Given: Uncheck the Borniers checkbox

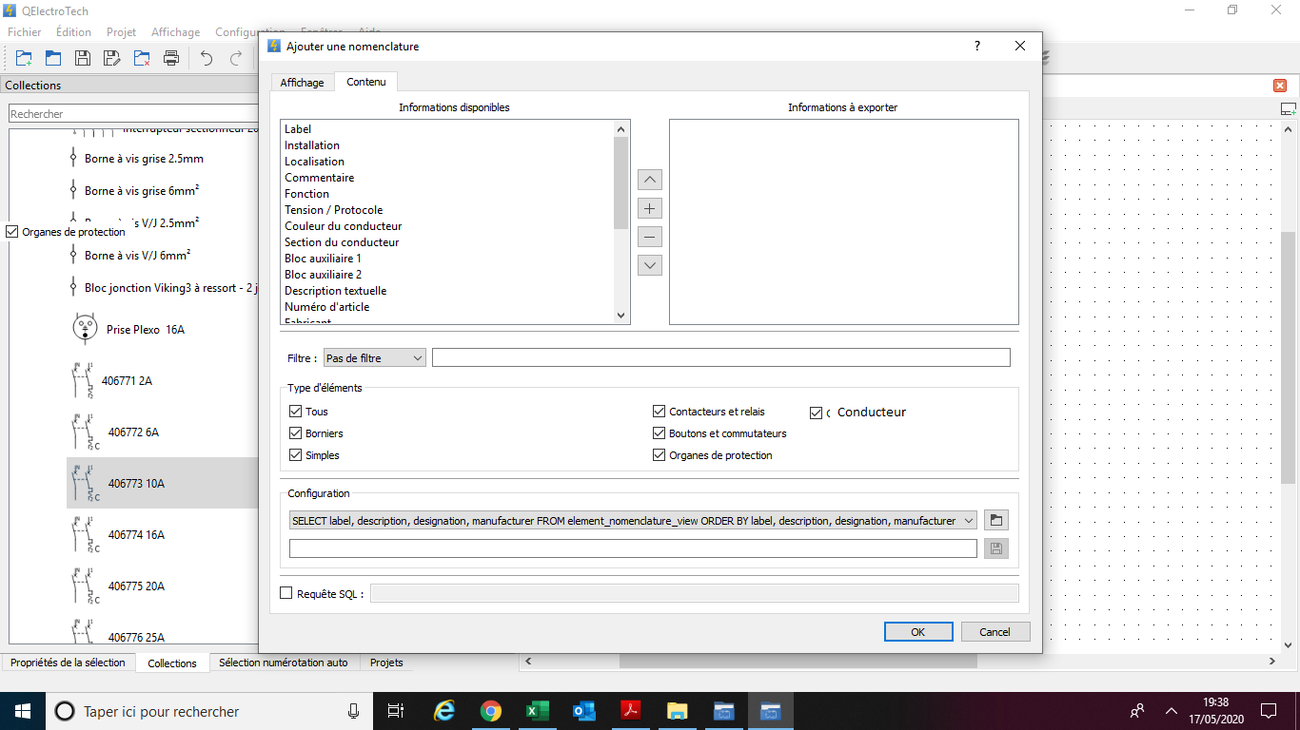Looking at the screenshot, I should pos(296,433).
